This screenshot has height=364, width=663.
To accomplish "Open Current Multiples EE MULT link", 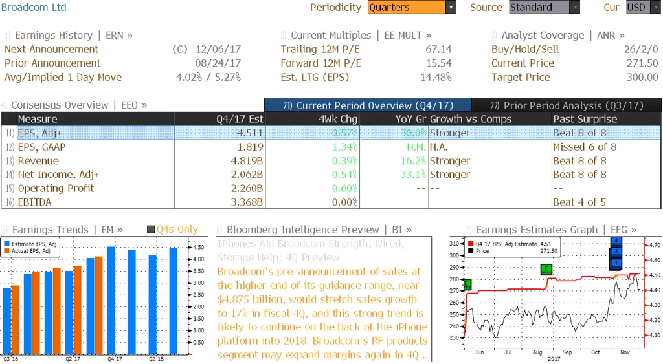I will (361, 36).
